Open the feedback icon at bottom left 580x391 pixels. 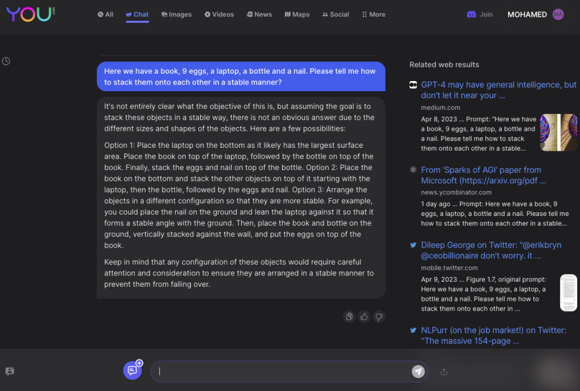(x=10, y=371)
